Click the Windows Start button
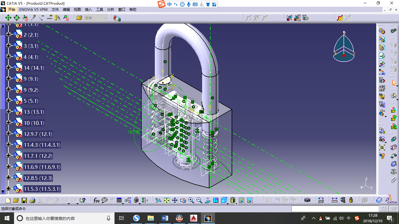Image resolution: width=399 pixels, height=224 pixels. click(x=7, y=218)
